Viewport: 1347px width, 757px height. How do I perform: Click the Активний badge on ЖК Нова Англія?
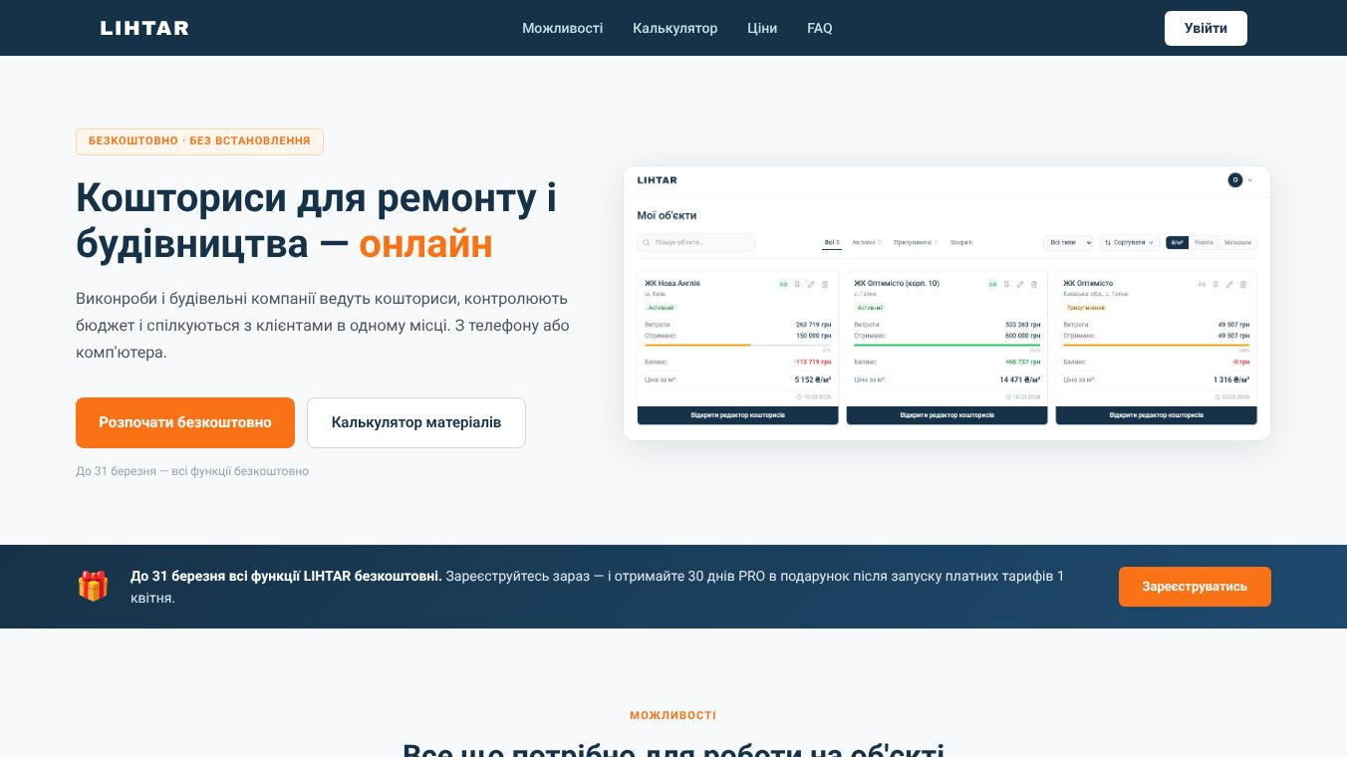click(662, 308)
